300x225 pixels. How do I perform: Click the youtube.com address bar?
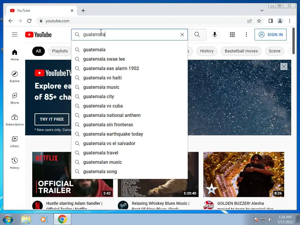142,21
